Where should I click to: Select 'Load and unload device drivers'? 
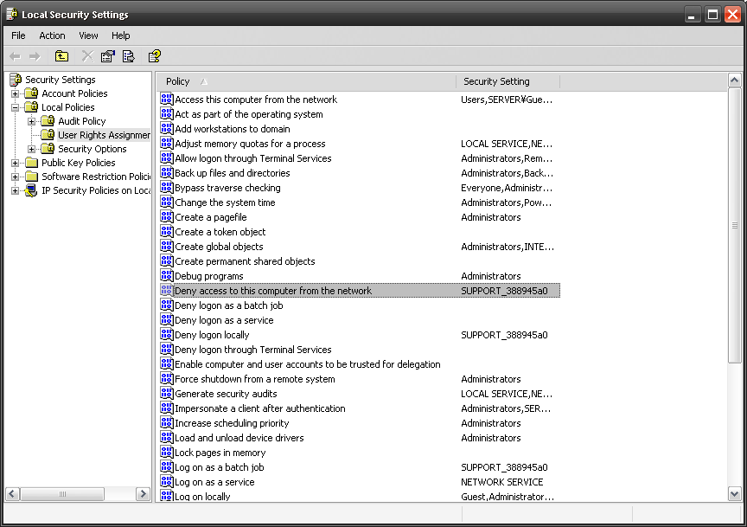point(239,437)
